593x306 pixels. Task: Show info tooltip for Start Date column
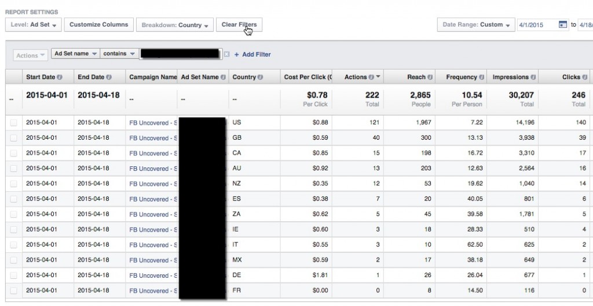(x=60, y=77)
